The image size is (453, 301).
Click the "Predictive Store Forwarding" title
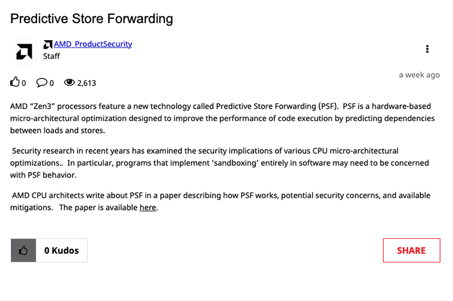click(92, 19)
